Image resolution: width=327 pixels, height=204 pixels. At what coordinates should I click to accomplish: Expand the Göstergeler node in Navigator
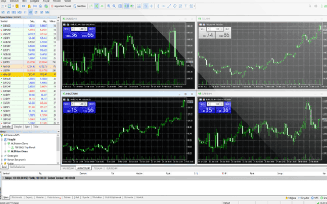coord(2,156)
